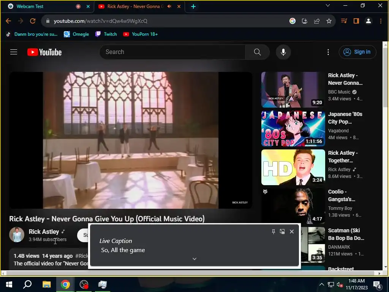
Task: Click the 'Japanese '80s City Pop...' title
Action: click(x=345, y=118)
